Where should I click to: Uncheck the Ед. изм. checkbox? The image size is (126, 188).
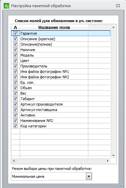tap(15, 82)
